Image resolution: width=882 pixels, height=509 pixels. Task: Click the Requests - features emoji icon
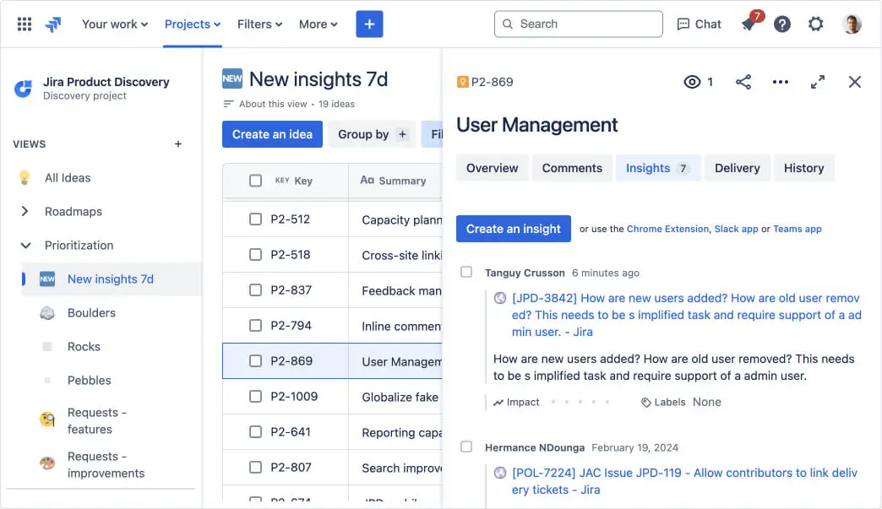[x=47, y=420]
